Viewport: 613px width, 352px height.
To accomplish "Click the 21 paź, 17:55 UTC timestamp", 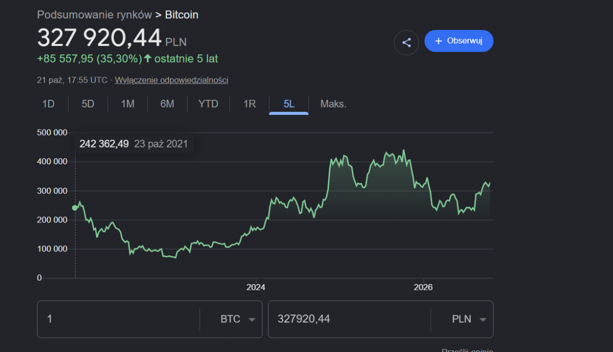I will click(x=72, y=80).
